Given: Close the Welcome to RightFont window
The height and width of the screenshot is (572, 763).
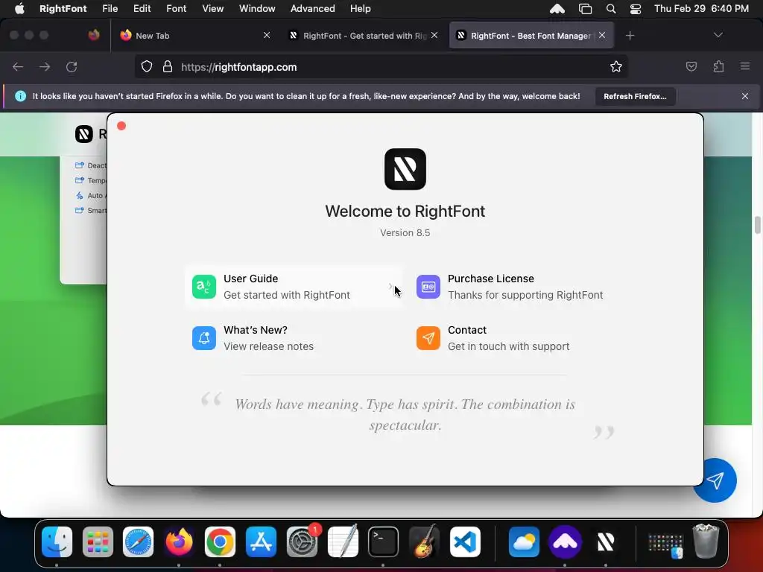Looking at the screenshot, I should click(x=121, y=126).
